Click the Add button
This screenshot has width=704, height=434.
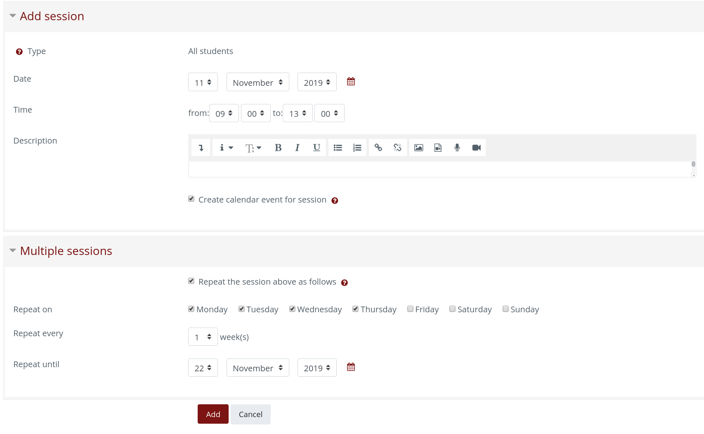pyautogui.click(x=213, y=414)
